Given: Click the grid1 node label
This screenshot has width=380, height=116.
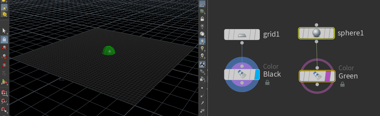Looking at the screenshot, I should point(271,34).
